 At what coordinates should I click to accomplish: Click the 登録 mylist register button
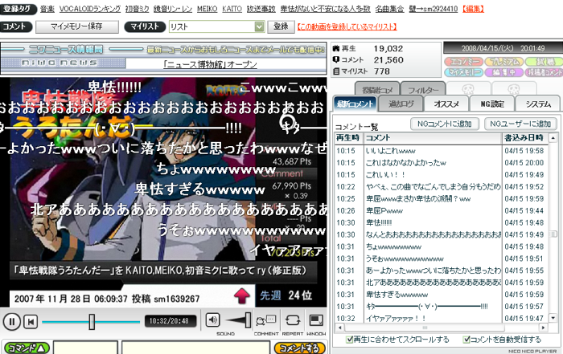pyautogui.click(x=281, y=26)
